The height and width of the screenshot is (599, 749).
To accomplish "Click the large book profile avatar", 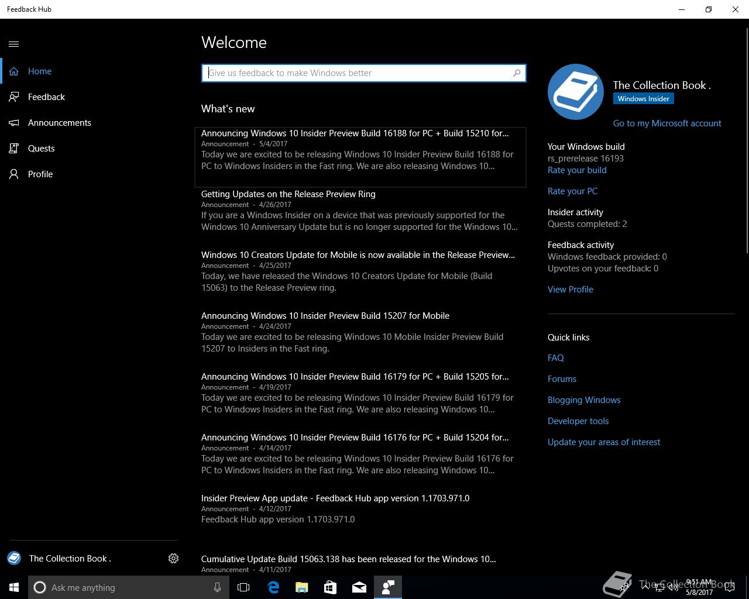I will tap(576, 92).
